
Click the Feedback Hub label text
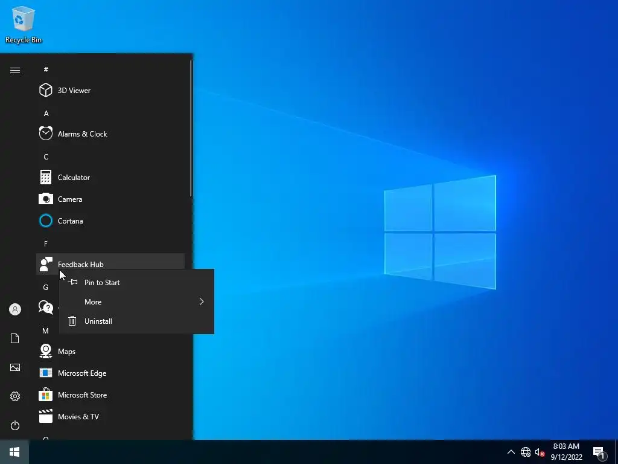pyautogui.click(x=81, y=265)
